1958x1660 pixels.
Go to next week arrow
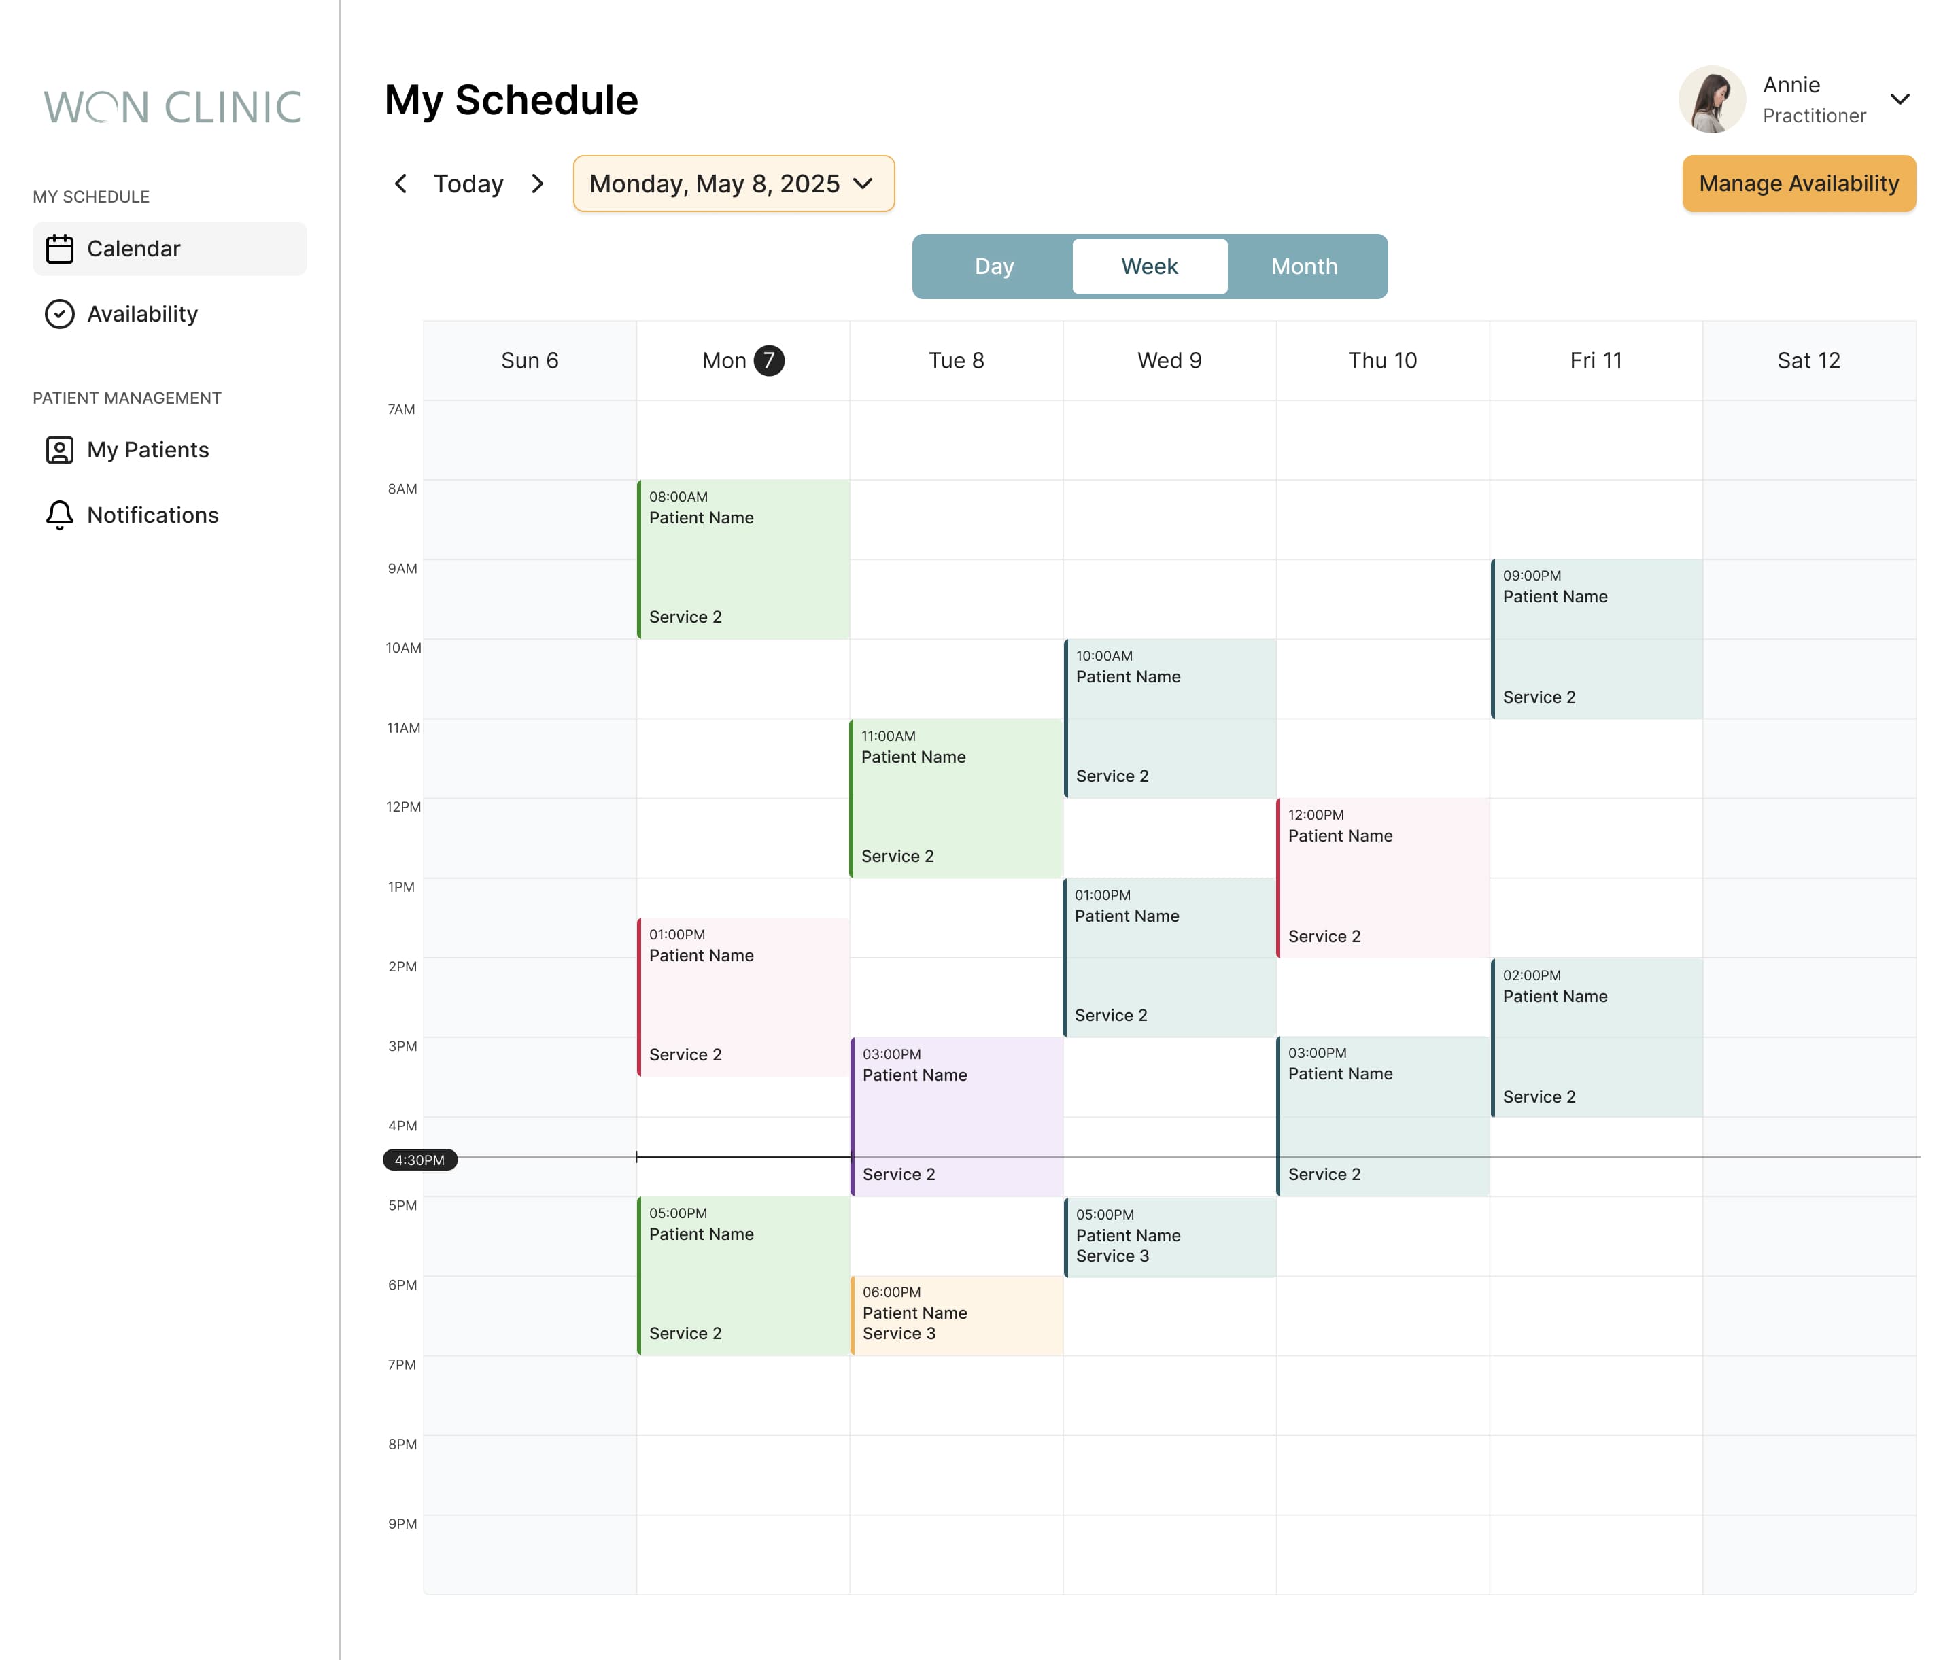(538, 184)
